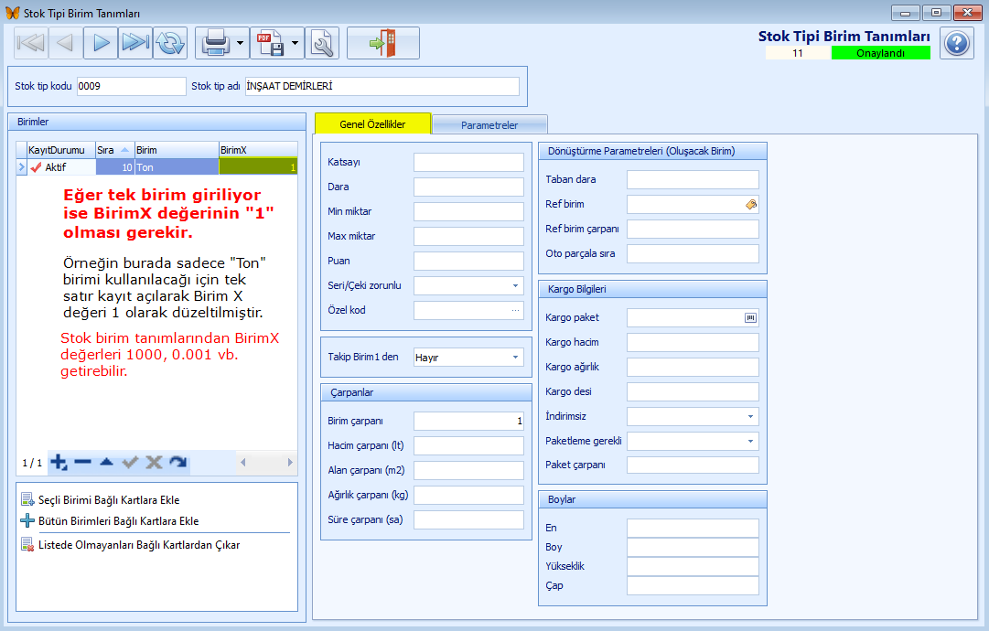The height and width of the screenshot is (631, 989).
Task: Click the refresh icon in toolbar
Action: (170, 43)
